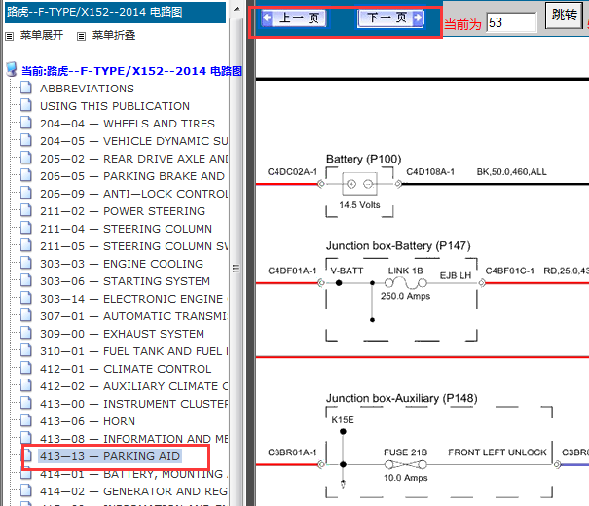Click the title 路虎--F-TYPE/X152--2014 电路图 header

tap(94, 12)
